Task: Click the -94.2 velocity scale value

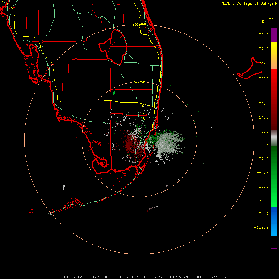Action: [263, 214]
